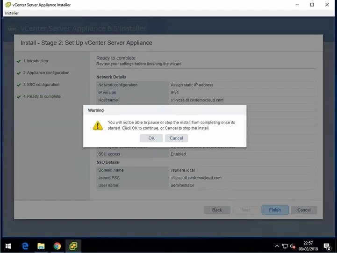Open the Action Center notifications icon

pyautogui.click(x=327, y=246)
